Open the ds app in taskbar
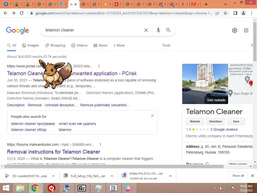The width and height of the screenshot is (257, 193). click(129, 188)
